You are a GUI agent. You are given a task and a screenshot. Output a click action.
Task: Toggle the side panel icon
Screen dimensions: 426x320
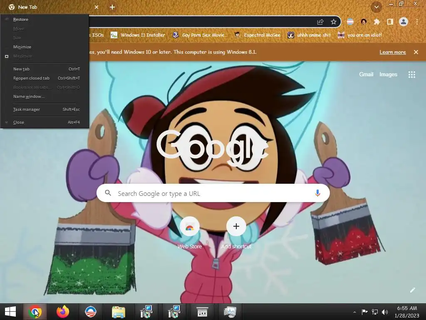[x=390, y=22]
